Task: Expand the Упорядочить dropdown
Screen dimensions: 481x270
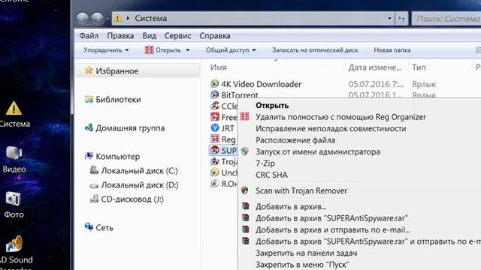Action: (x=106, y=50)
